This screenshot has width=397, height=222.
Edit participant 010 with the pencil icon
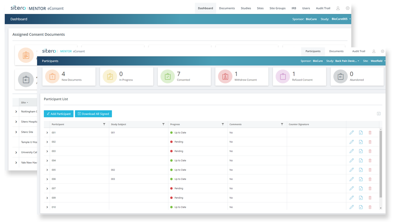[351, 207]
